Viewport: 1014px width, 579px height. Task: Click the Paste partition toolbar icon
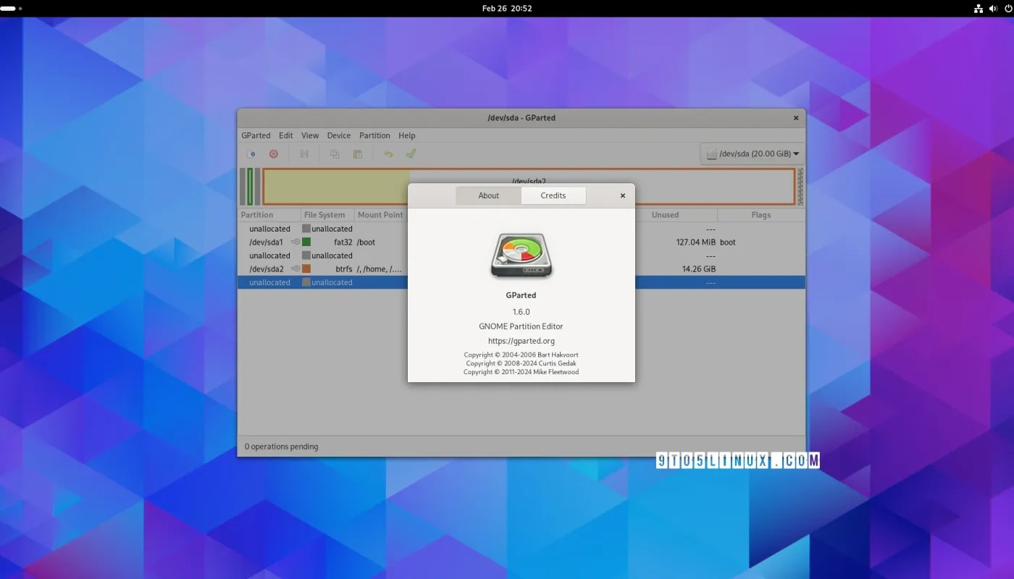pos(358,154)
